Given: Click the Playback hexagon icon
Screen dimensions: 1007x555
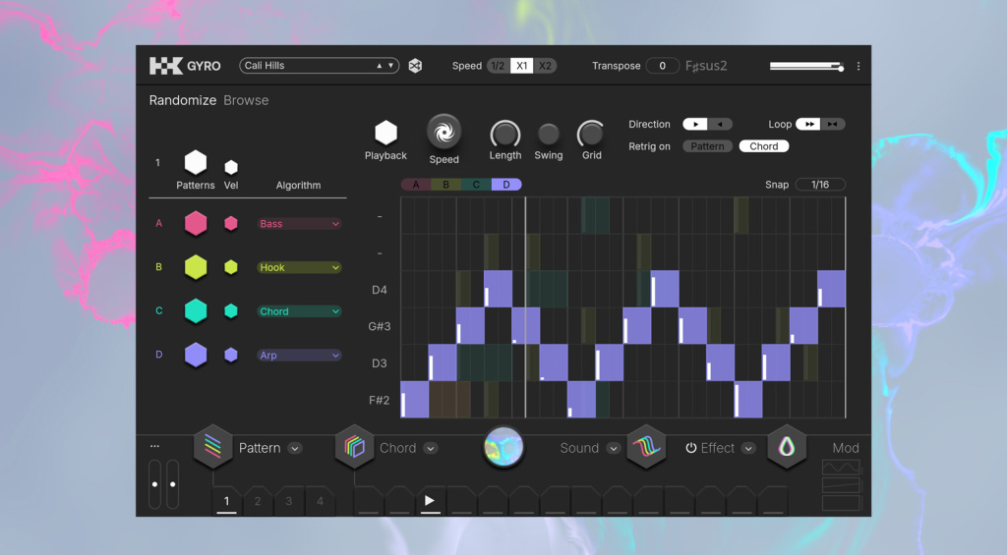Looking at the screenshot, I should (x=385, y=133).
